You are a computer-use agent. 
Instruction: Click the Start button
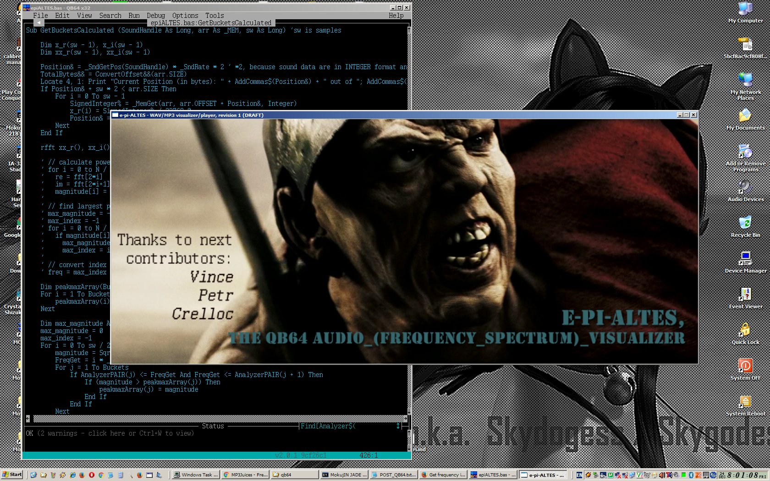[x=12, y=475]
